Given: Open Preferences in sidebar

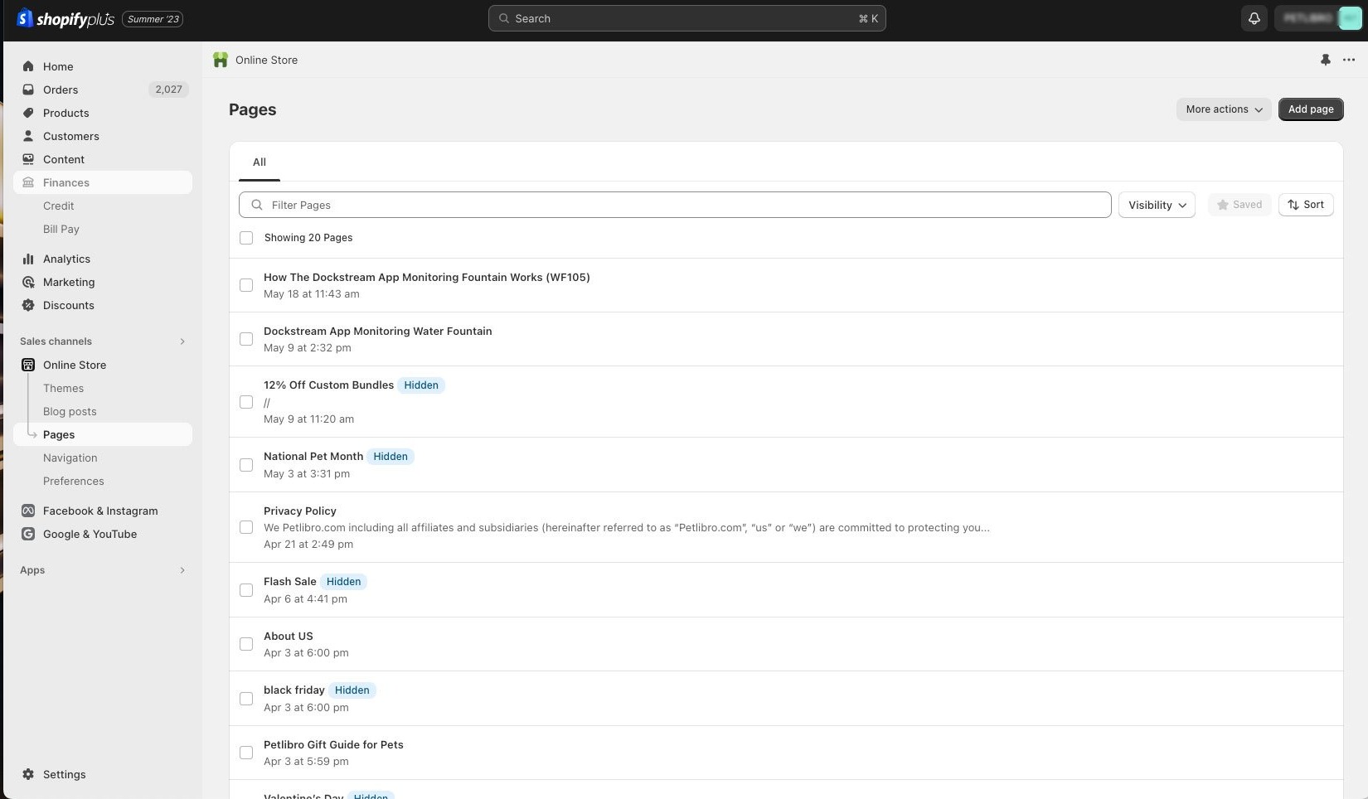Looking at the screenshot, I should pyautogui.click(x=74, y=481).
